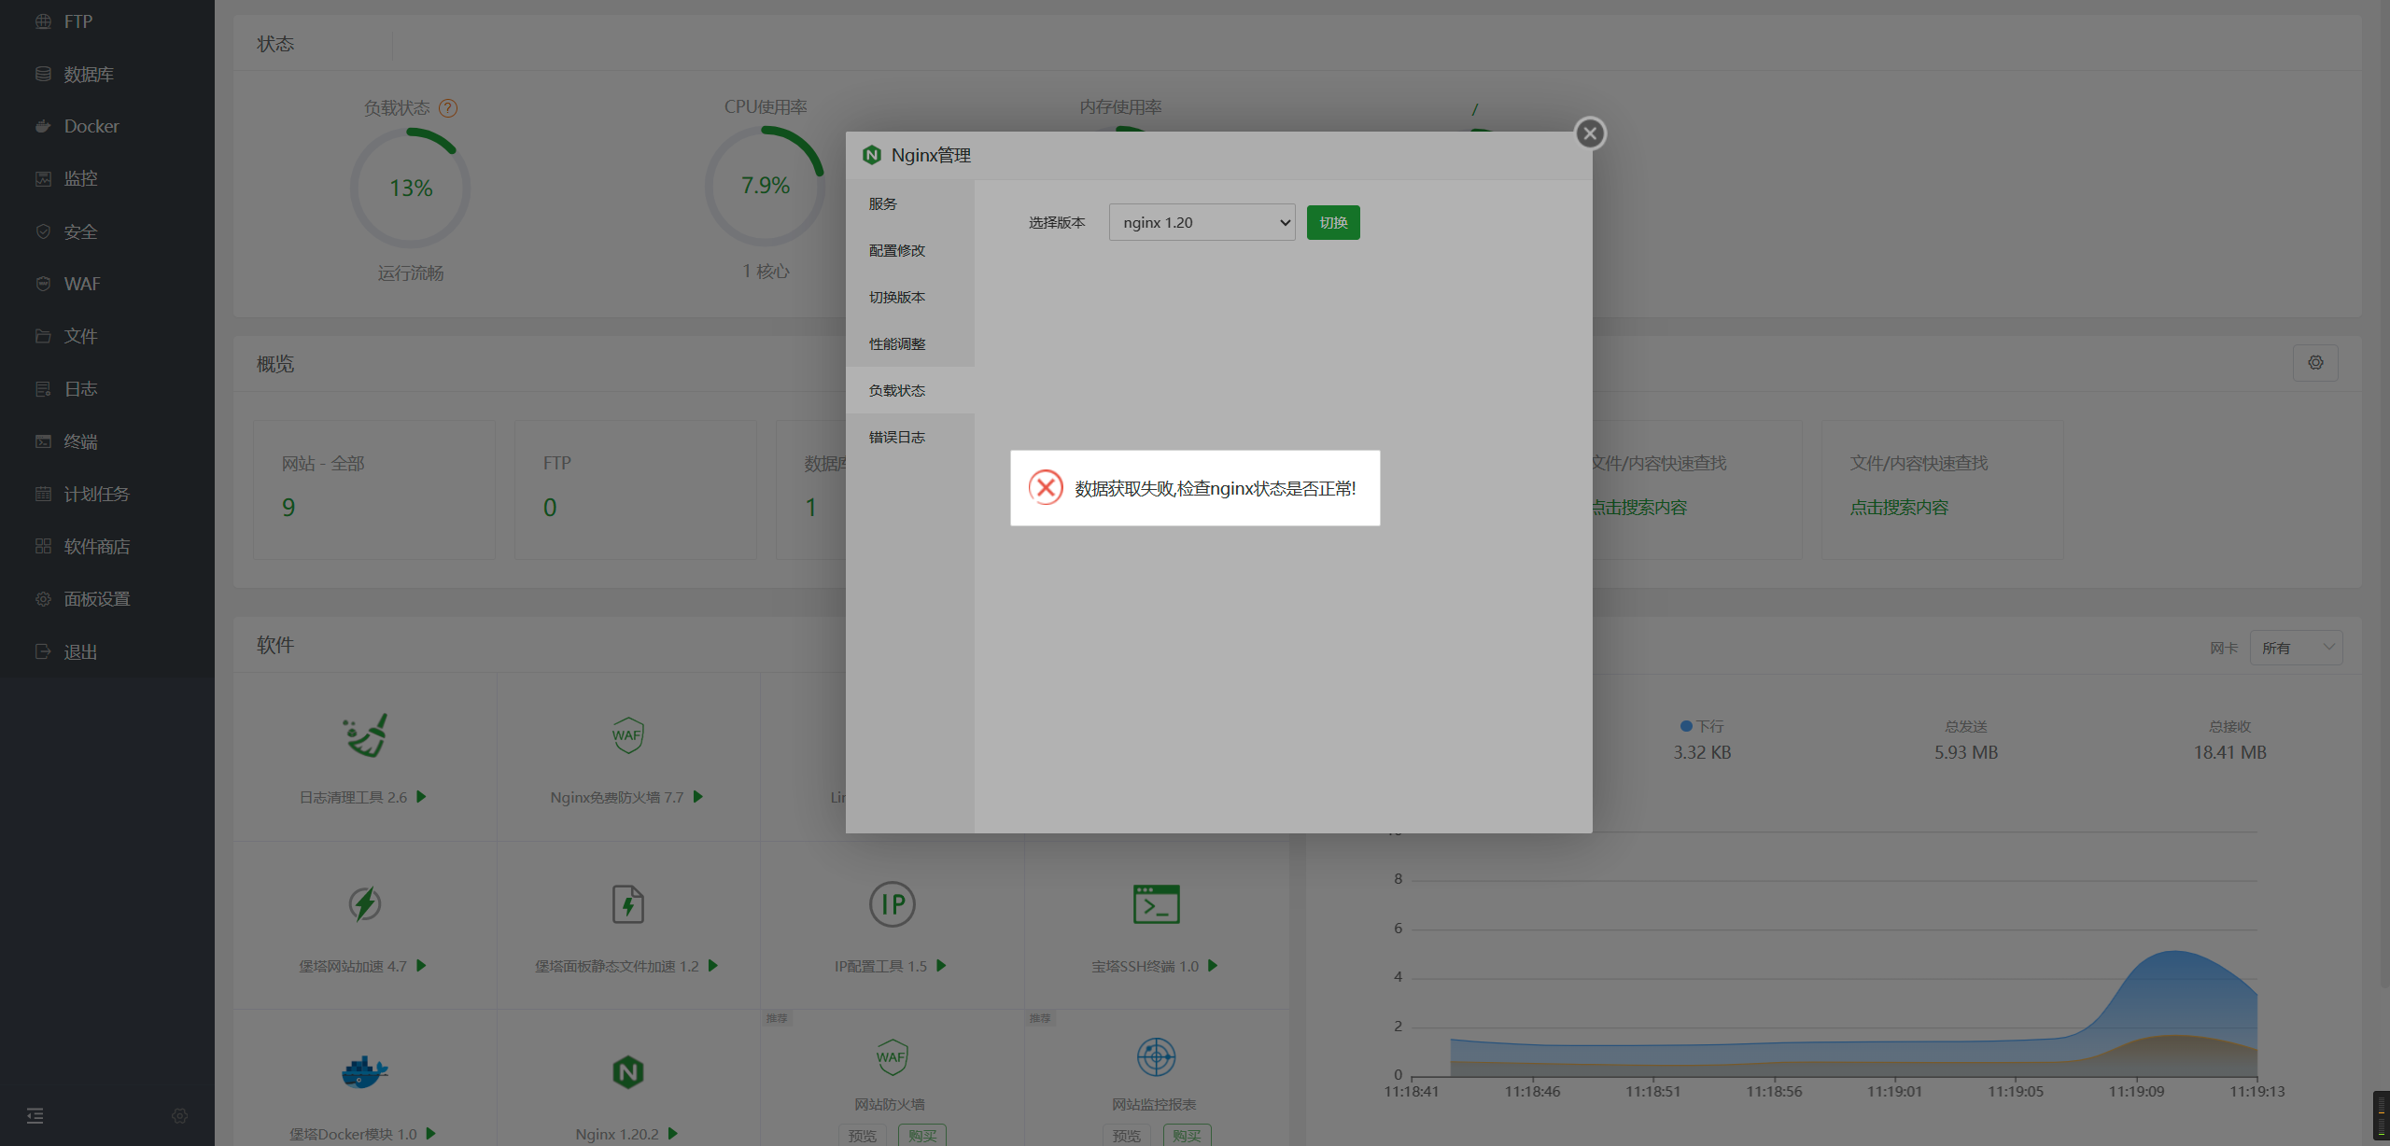Open the WAF sidebar icon
Image resolution: width=2390 pixels, height=1146 pixels.
pyautogui.click(x=43, y=284)
